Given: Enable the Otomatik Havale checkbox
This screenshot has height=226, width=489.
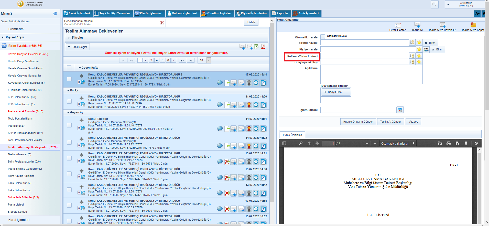Looking at the screenshot, I should click(323, 36).
